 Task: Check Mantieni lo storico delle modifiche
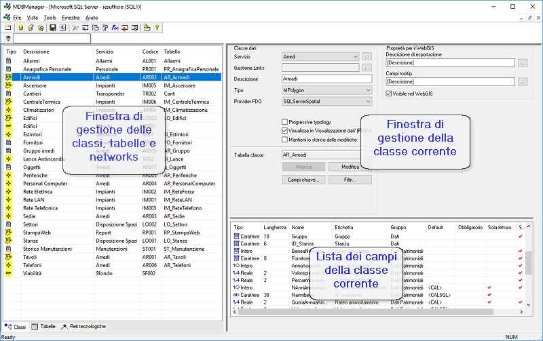pyautogui.click(x=285, y=140)
